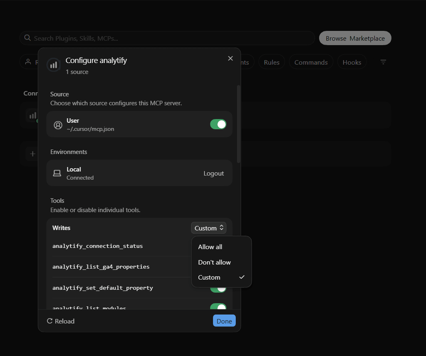Click the Reload circular arrow icon
426x356 pixels.
point(50,321)
